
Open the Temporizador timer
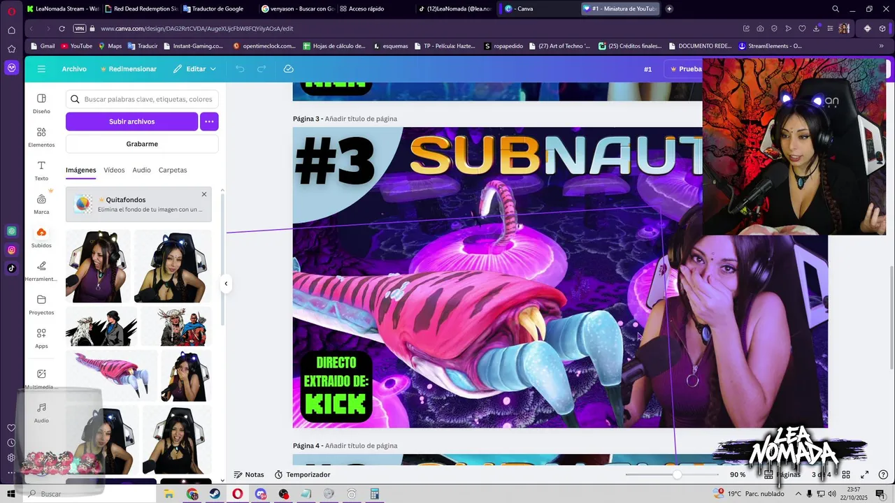302,474
